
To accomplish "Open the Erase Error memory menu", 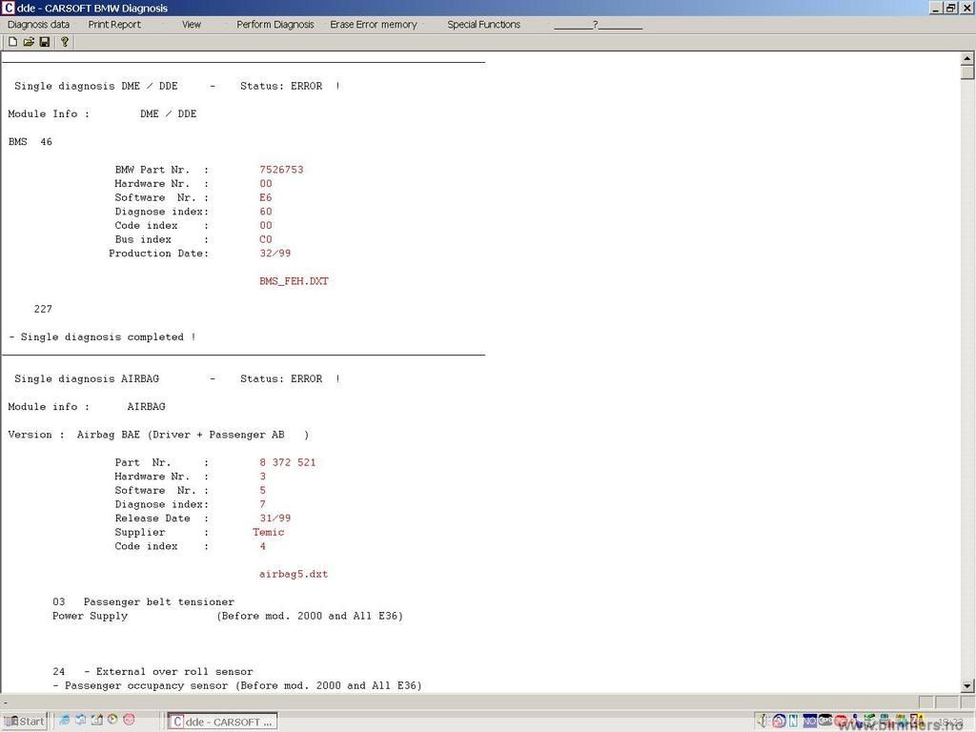I will click(x=373, y=25).
